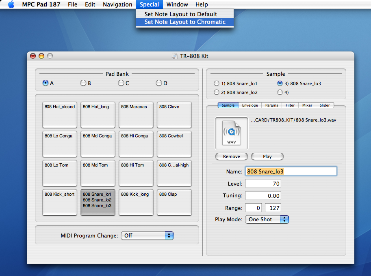
Task: Select the 808 C...al-high pad
Action: tap(174, 173)
